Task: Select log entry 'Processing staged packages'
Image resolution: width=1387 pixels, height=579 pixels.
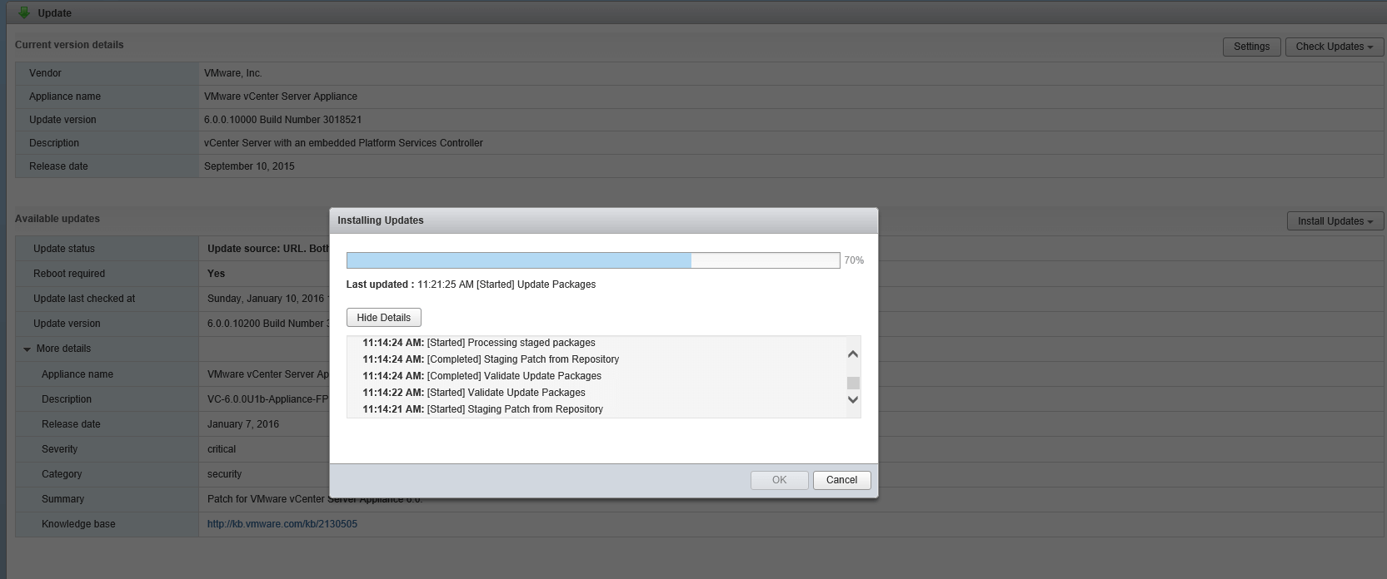Action: [479, 343]
